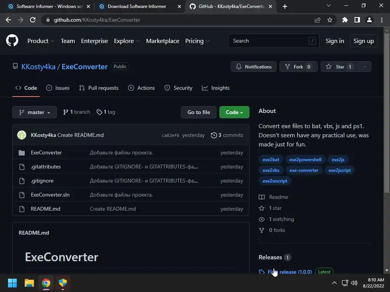
Task: Click the file icon next to .gitattributes
Action: click(22, 167)
